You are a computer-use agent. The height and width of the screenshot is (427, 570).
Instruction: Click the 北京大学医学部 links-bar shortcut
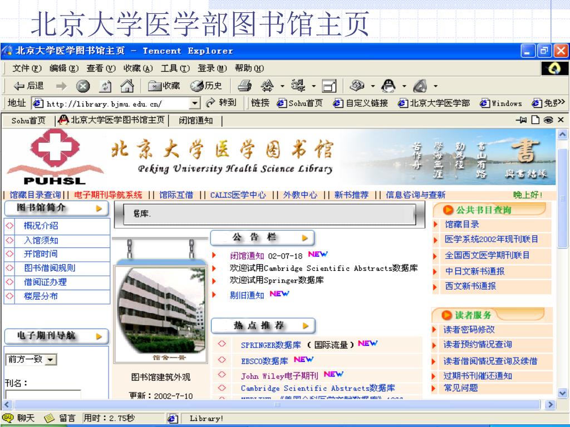pyautogui.click(x=434, y=103)
